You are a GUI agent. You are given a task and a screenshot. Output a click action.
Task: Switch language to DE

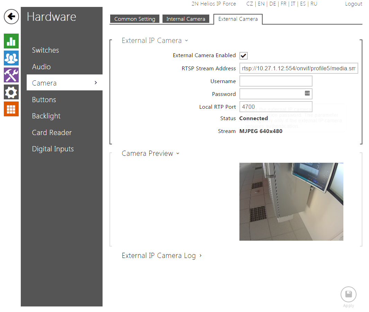coord(273,4)
